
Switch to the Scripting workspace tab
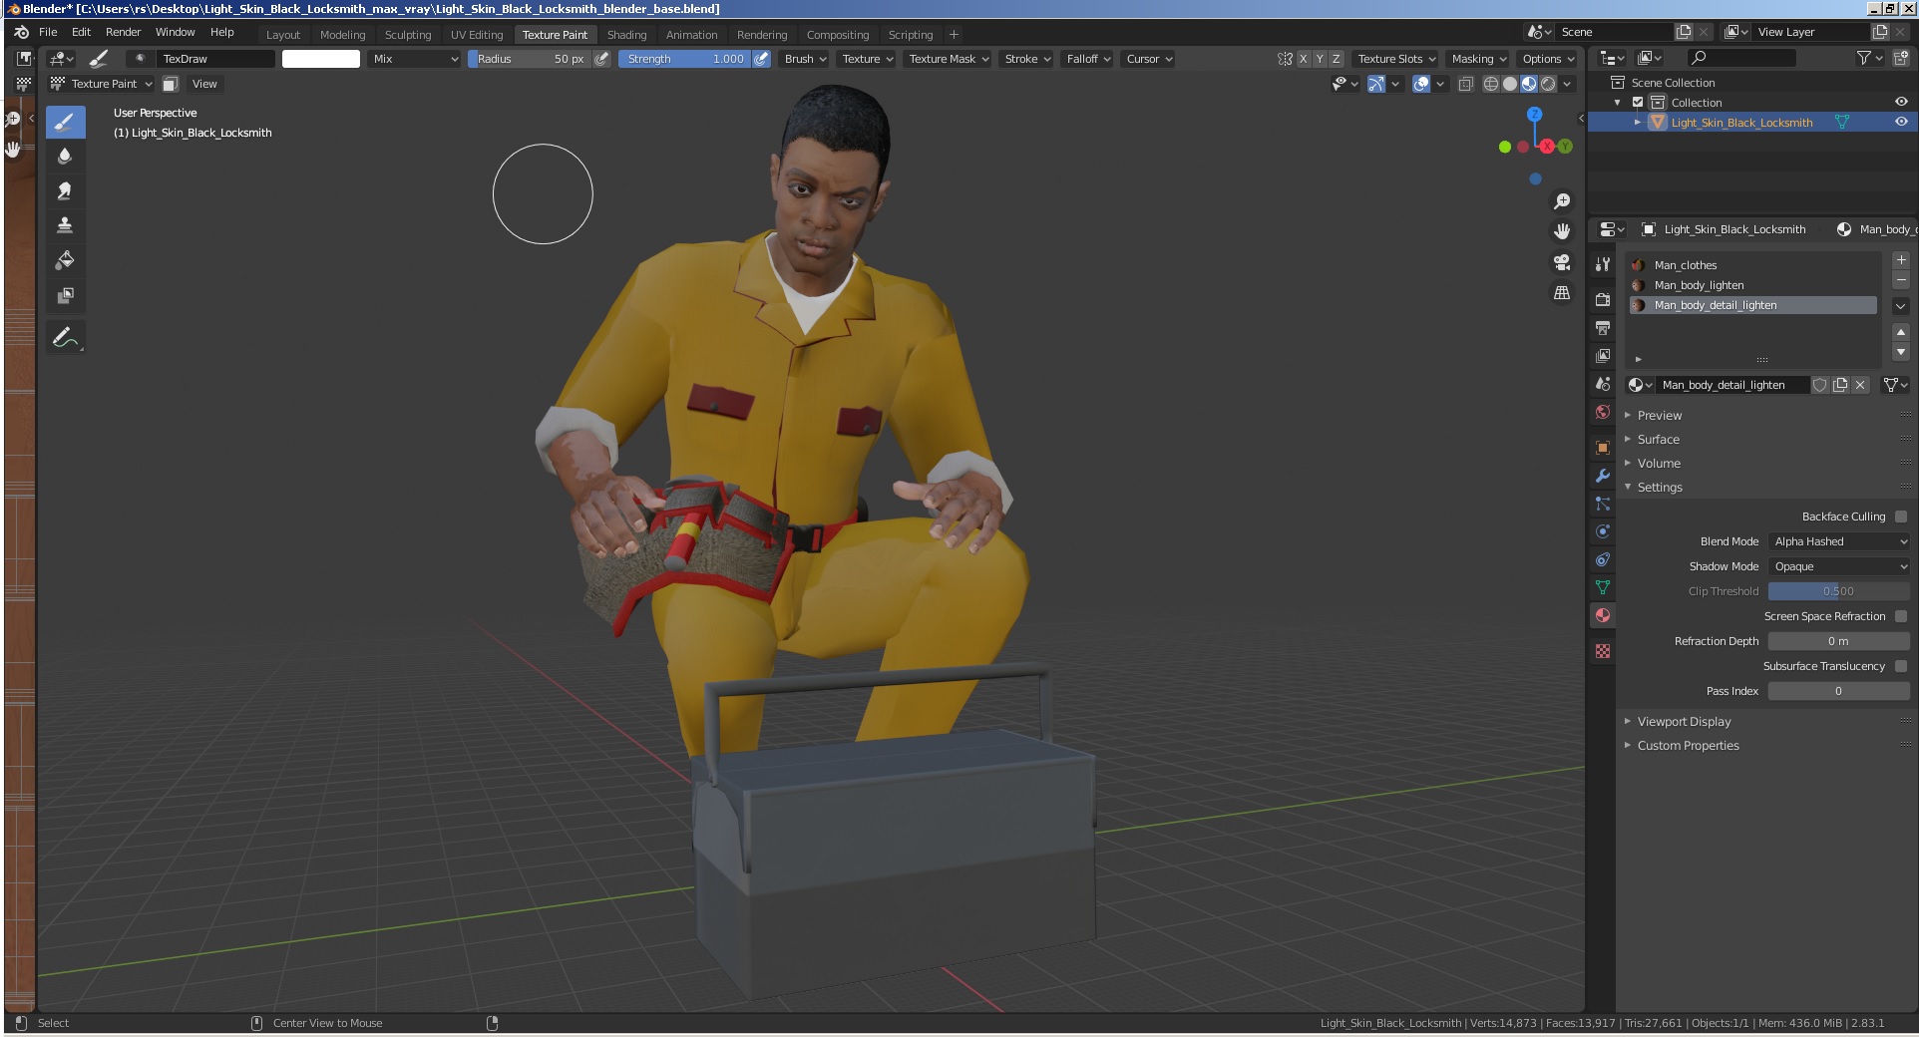pyautogui.click(x=911, y=35)
